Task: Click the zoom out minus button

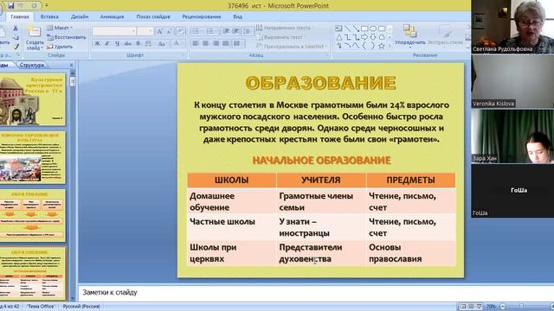Action: pyautogui.click(x=503, y=307)
